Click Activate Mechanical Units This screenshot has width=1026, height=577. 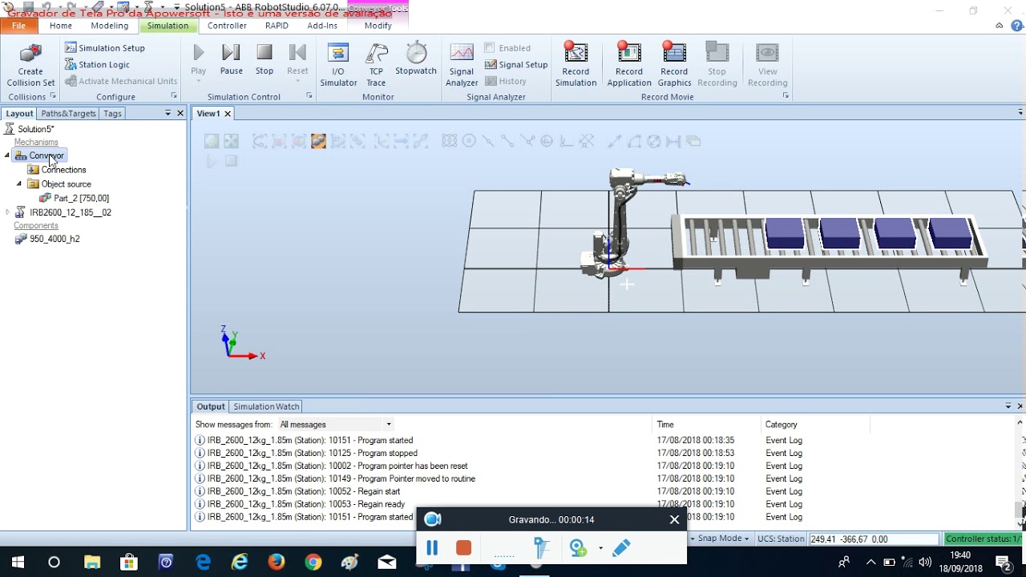pos(121,81)
